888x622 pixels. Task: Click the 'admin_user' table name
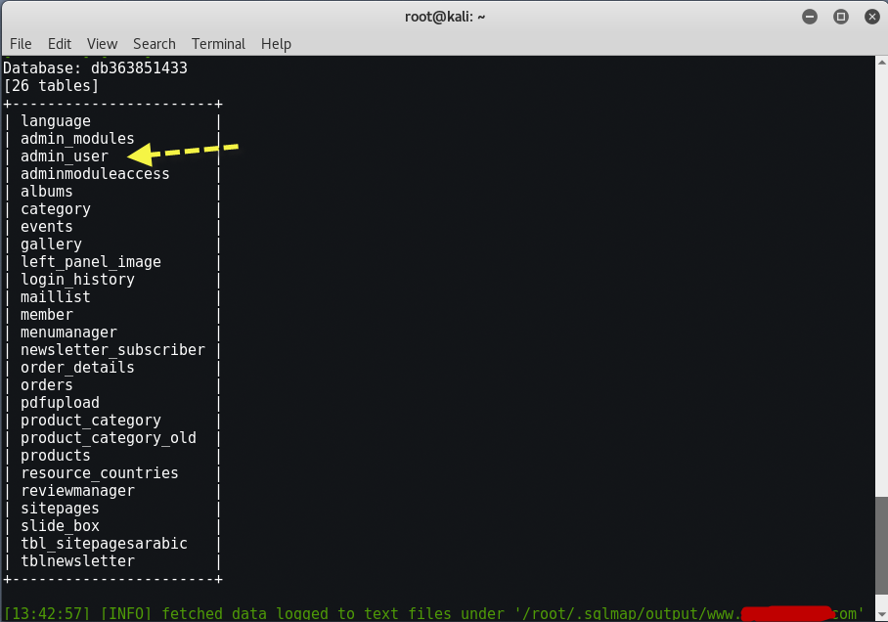click(65, 156)
